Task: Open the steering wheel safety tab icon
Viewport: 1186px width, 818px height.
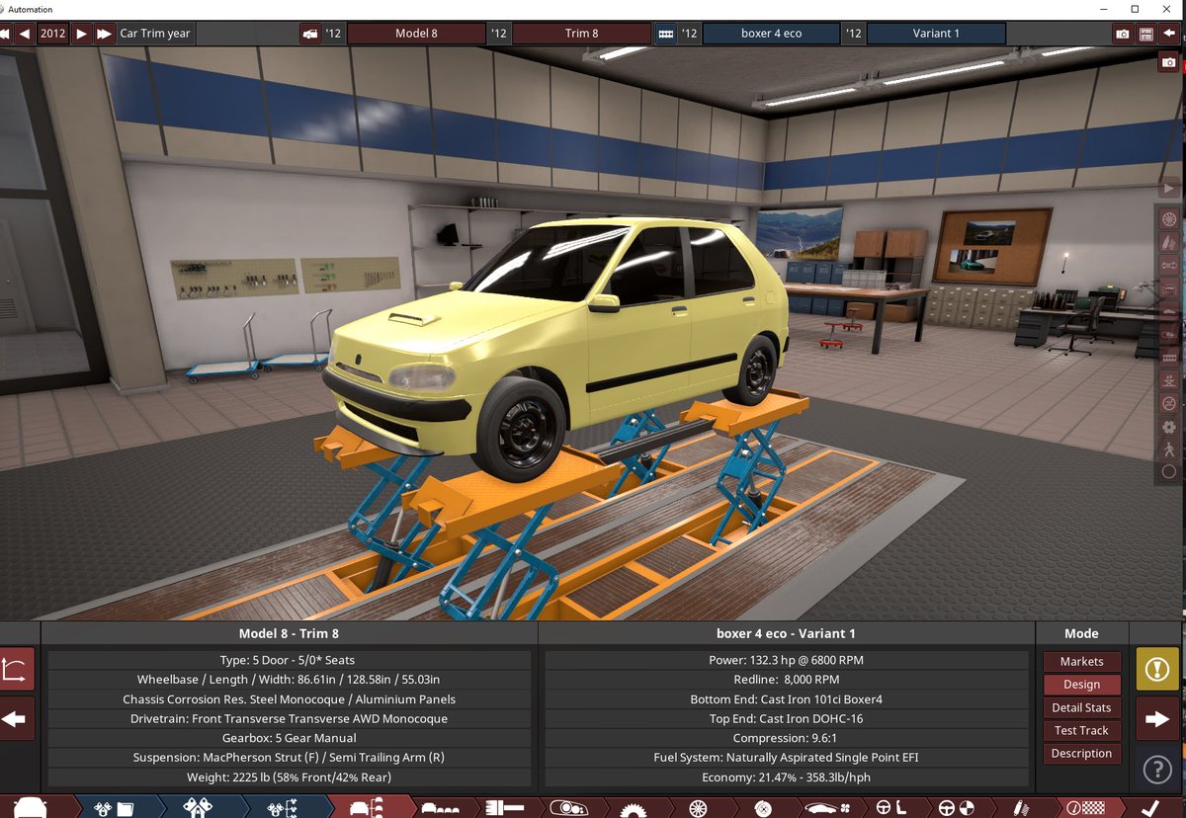Action: tap(955, 808)
